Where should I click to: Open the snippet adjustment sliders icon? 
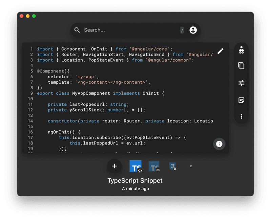coord(241,83)
